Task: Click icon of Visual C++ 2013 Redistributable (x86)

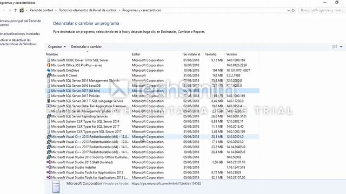Action: pos(48,142)
